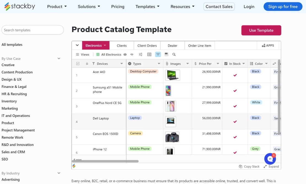Switch to the Client Orders tab
The image size is (306, 184).
[147, 46]
